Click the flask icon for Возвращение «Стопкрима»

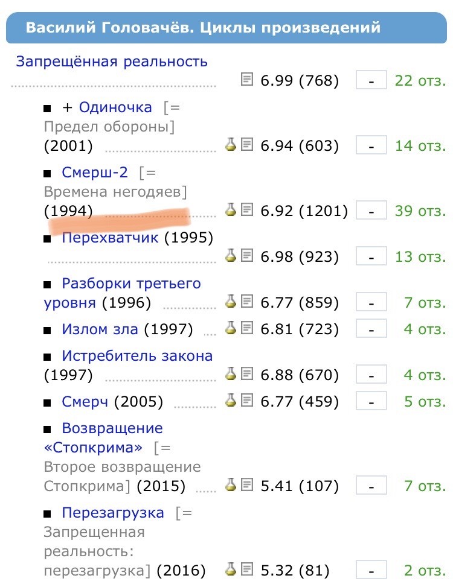[x=231, y=485]
